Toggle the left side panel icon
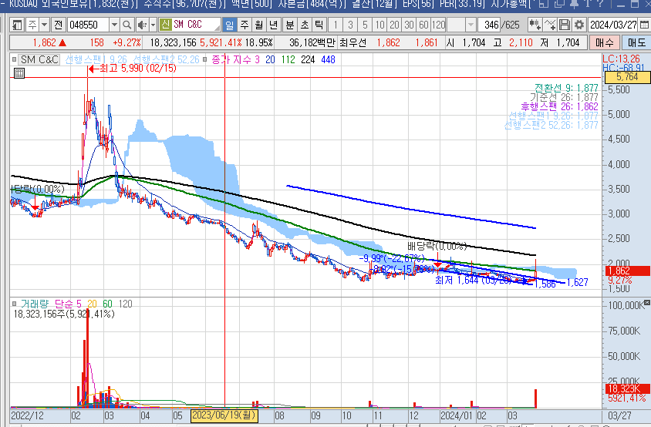 point(17,25)
